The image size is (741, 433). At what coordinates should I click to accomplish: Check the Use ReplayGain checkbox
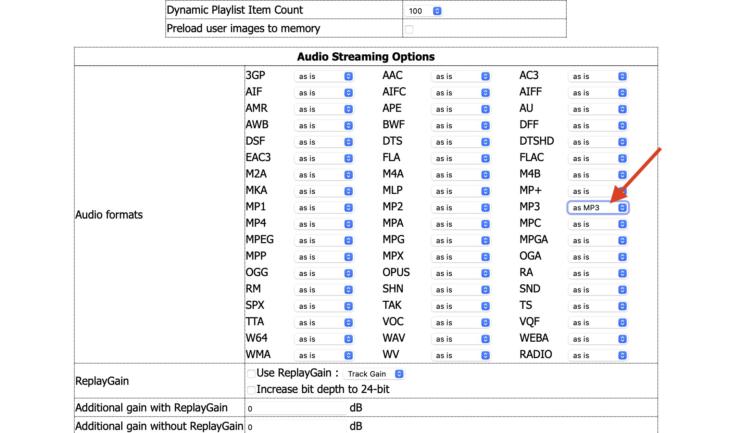251,373
